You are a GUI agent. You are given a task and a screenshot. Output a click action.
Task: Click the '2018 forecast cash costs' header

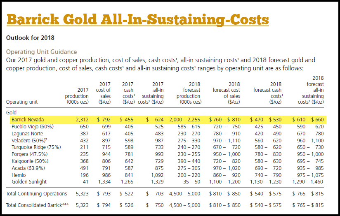point(268,93)
